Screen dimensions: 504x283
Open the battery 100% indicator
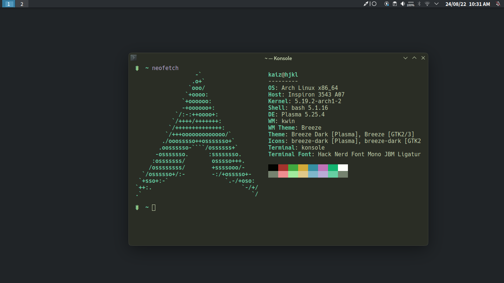pyautogui.click(x=410, y=4)
